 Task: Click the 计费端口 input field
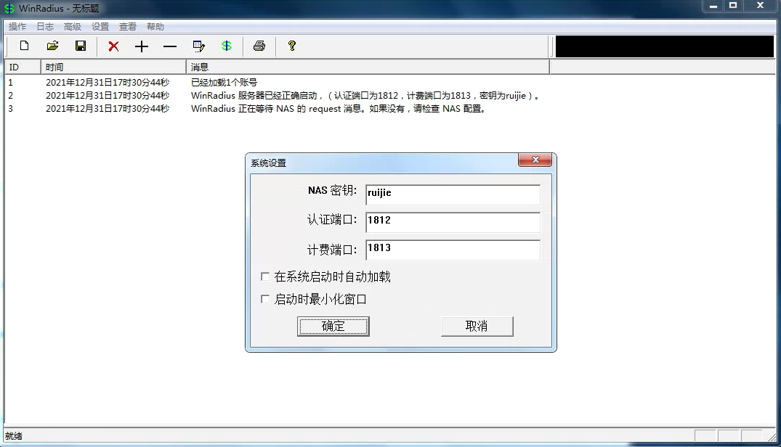(x=453, y=250)
